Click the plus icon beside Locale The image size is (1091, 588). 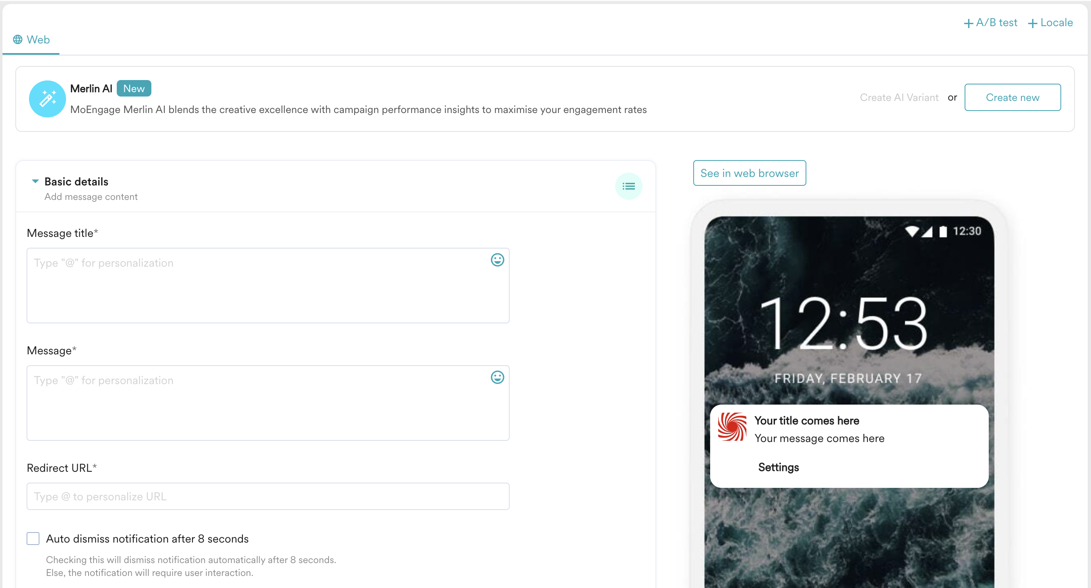(1032, 23)
